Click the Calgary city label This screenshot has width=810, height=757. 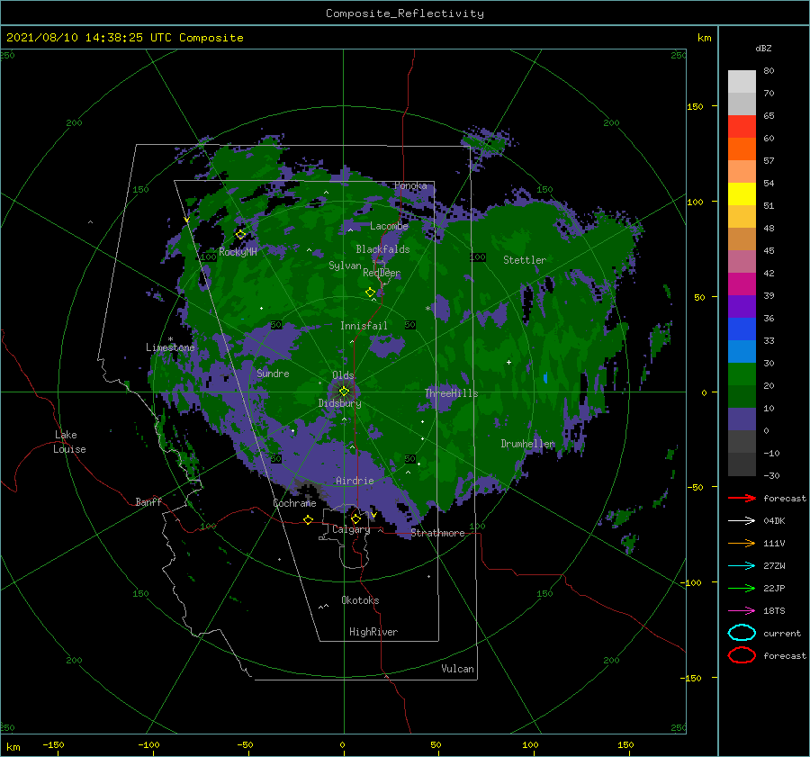click(x=351, y=529)
